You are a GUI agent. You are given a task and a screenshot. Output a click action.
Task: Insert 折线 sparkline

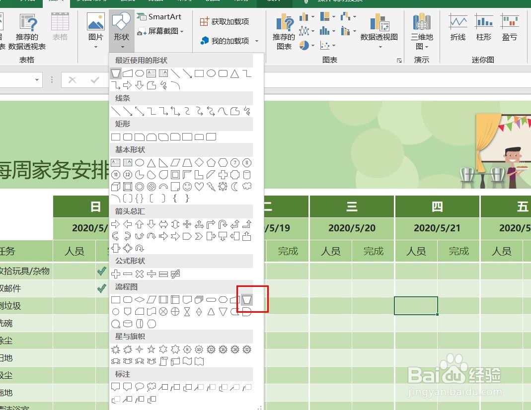(x=458, y=27)
